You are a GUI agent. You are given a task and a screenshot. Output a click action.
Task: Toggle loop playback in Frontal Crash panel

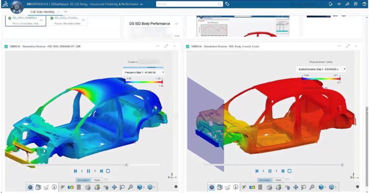coord(290,171)
